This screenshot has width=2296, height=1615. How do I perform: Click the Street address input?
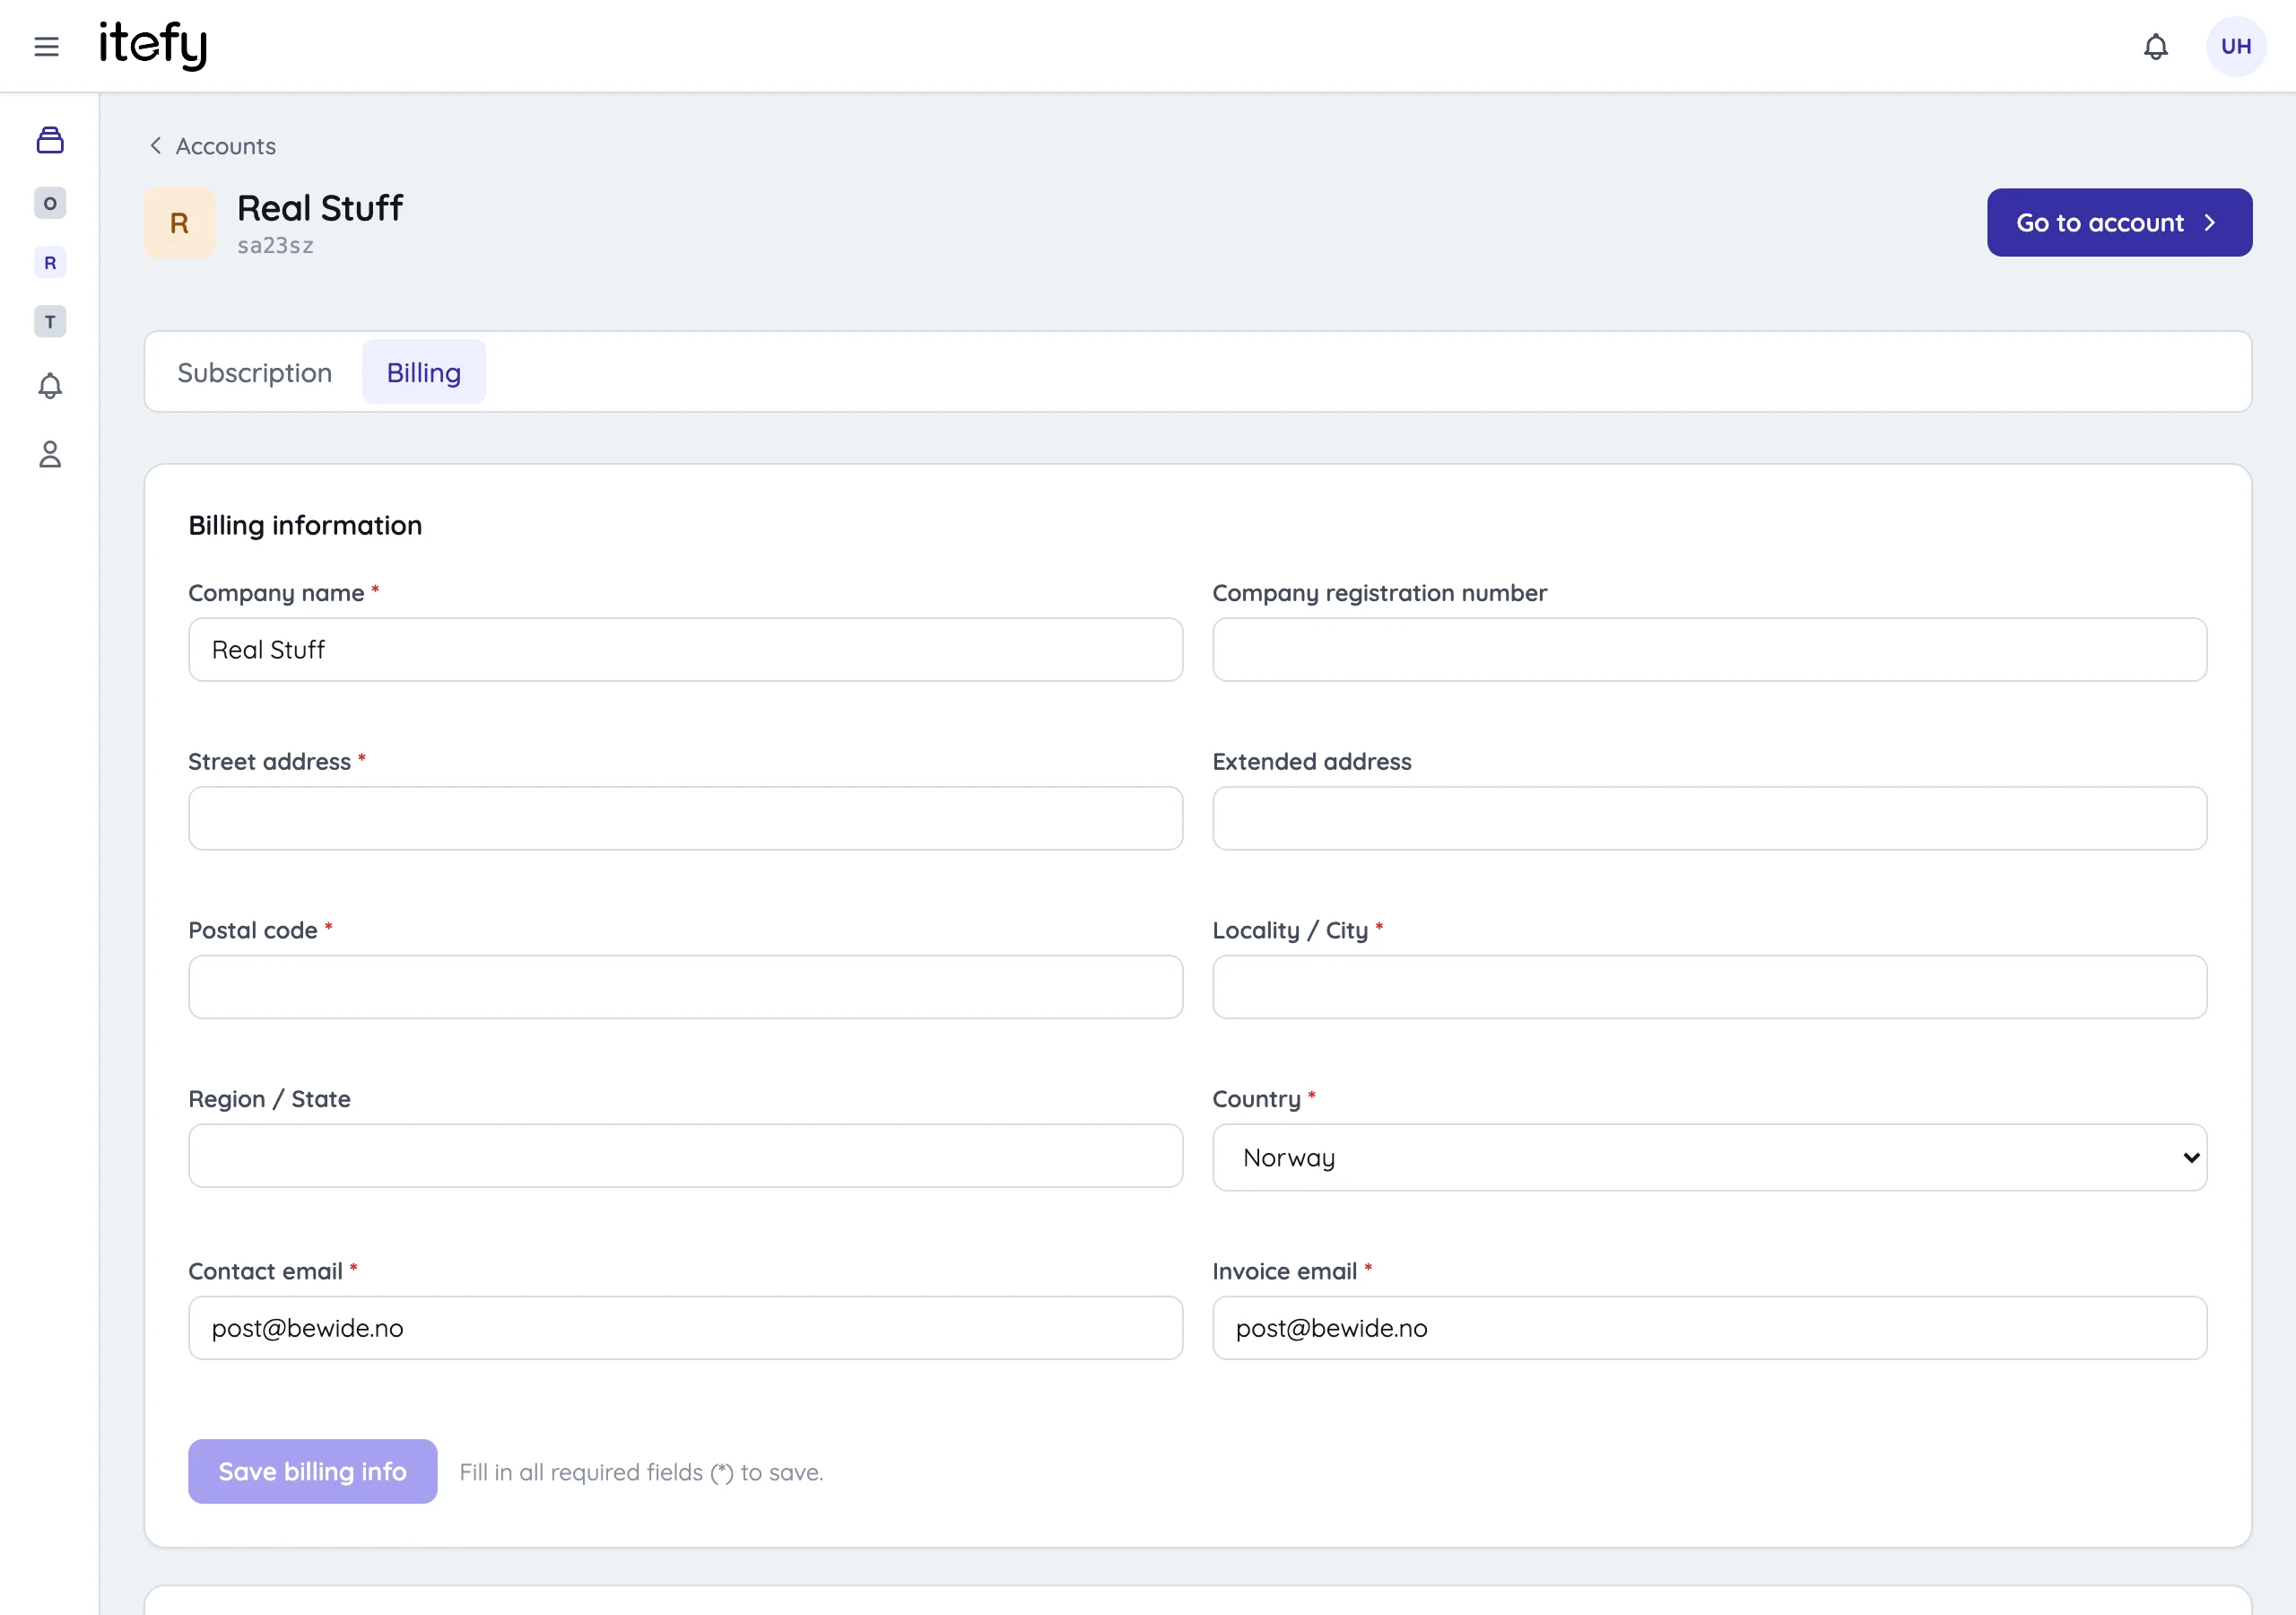click(685, 818)
